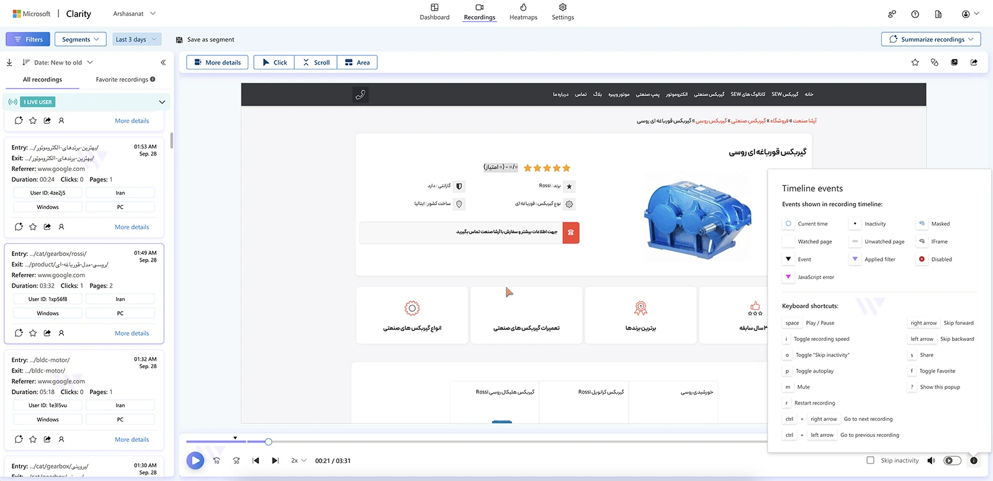Open the Last 3 days date range dropdown
This screenshot has width=993, height=481.
pyautogui.click(x=137, y=40)
